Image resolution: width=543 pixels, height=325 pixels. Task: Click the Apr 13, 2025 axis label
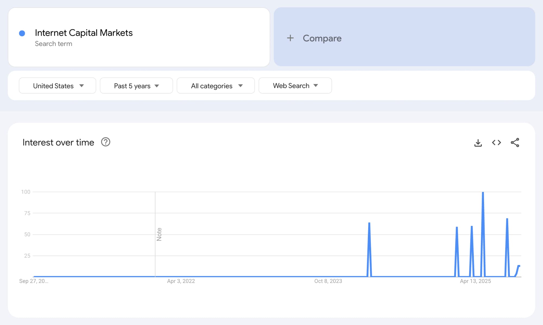475,281
